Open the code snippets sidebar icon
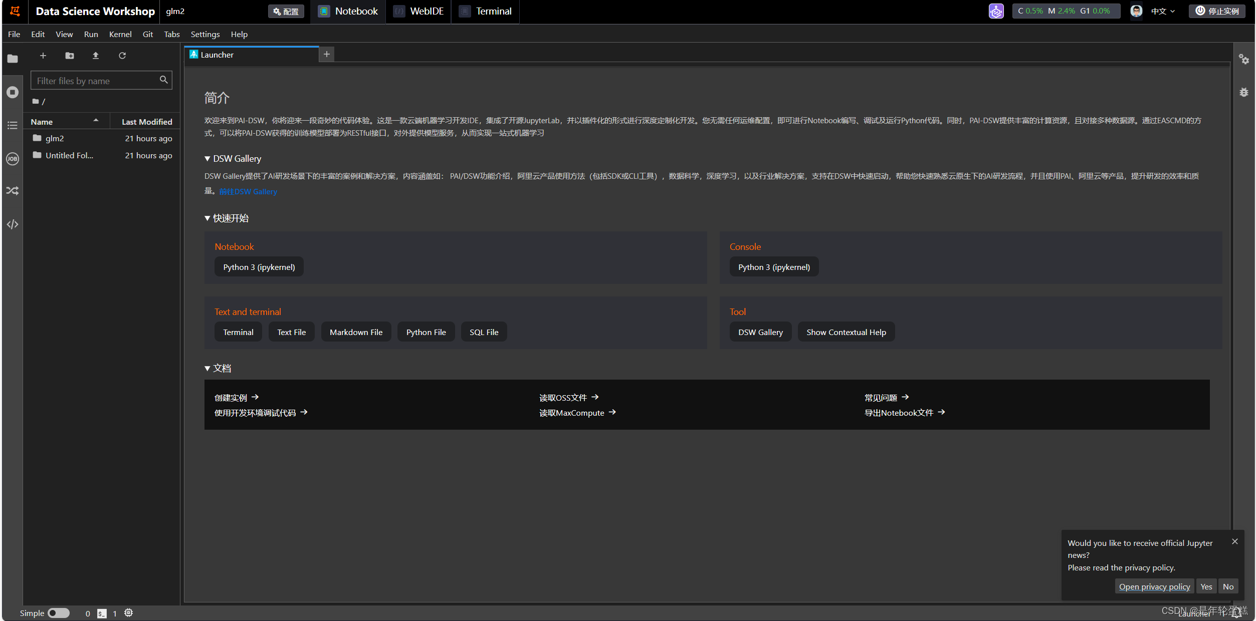1256x621 pixels. 13,224
